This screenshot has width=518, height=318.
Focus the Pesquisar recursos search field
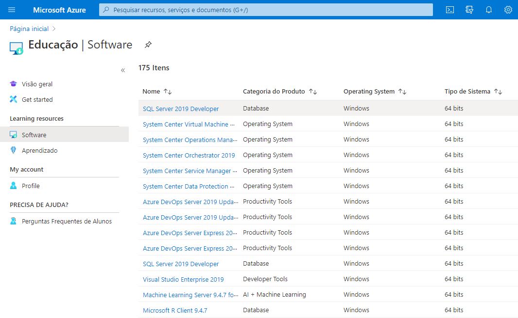pyautogui.click(x=266, y=10)
